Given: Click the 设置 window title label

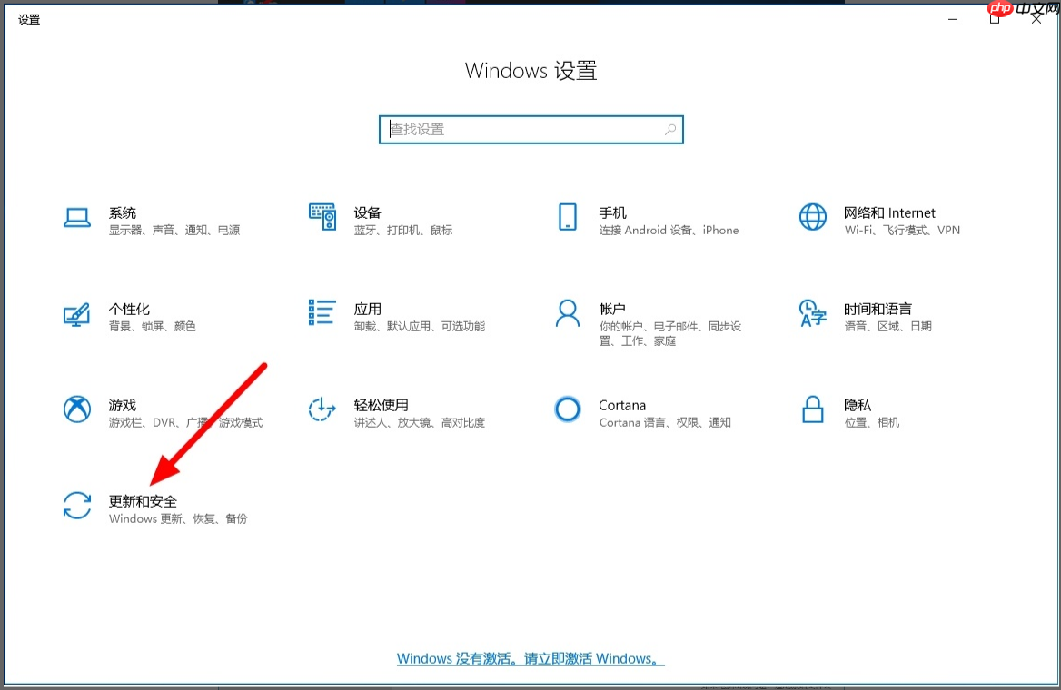Looking at the screenshot, I should (x=29, y=19).
